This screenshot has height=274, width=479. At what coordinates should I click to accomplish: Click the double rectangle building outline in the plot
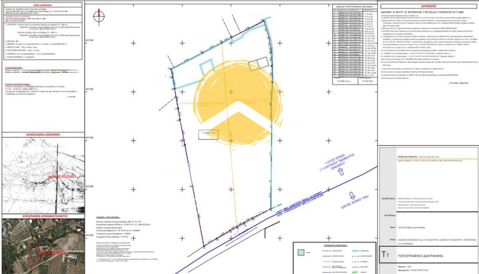pyautogui.click(x=259, y=64)
